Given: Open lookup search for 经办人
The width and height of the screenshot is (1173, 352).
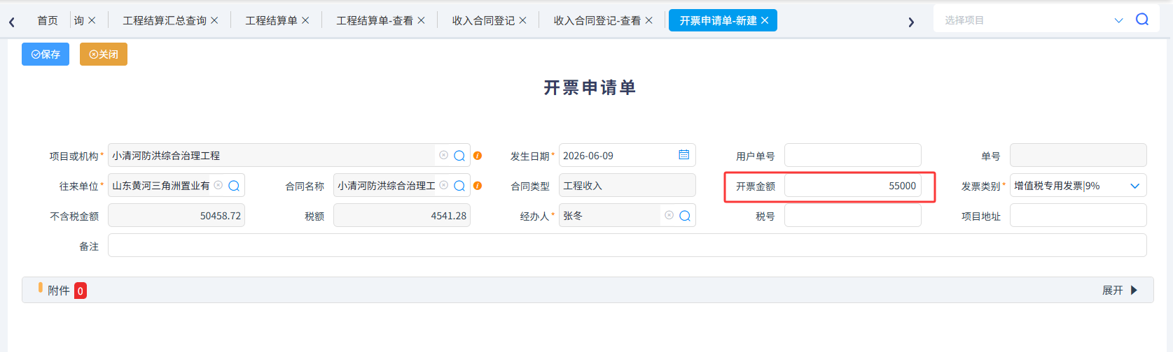Looking at the screenshot, I should click(x=685, y=216).
